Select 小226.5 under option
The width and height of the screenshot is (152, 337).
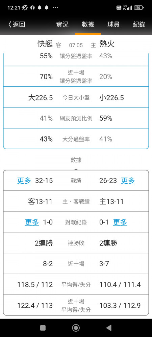pyautogui.click(x=111, y=98)
